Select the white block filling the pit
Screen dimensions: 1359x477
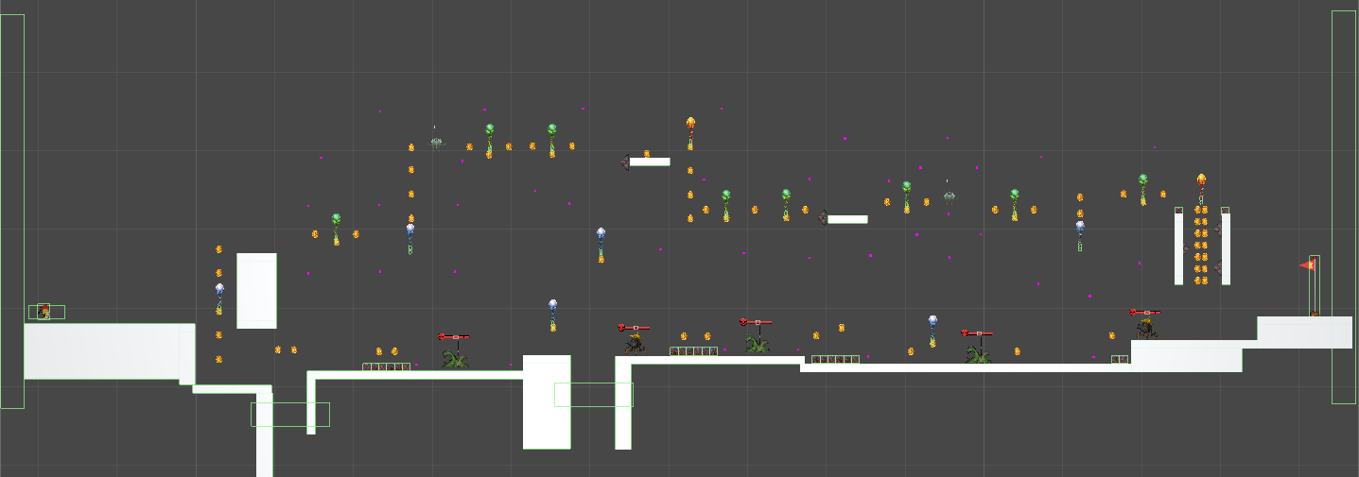[547, 402]
